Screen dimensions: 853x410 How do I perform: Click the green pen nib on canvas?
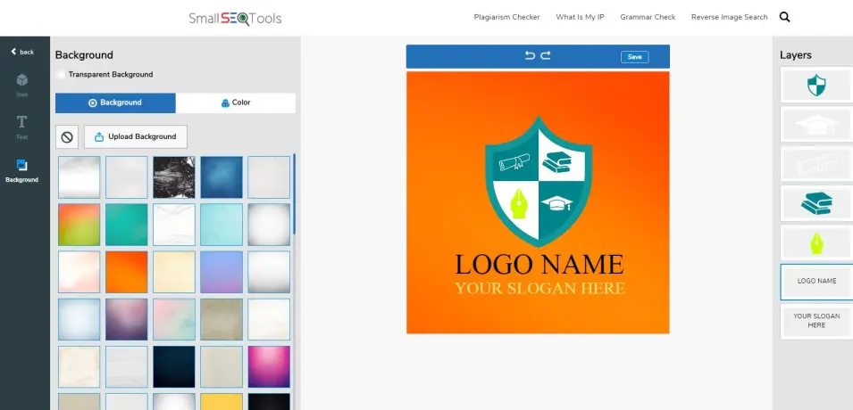520,203
